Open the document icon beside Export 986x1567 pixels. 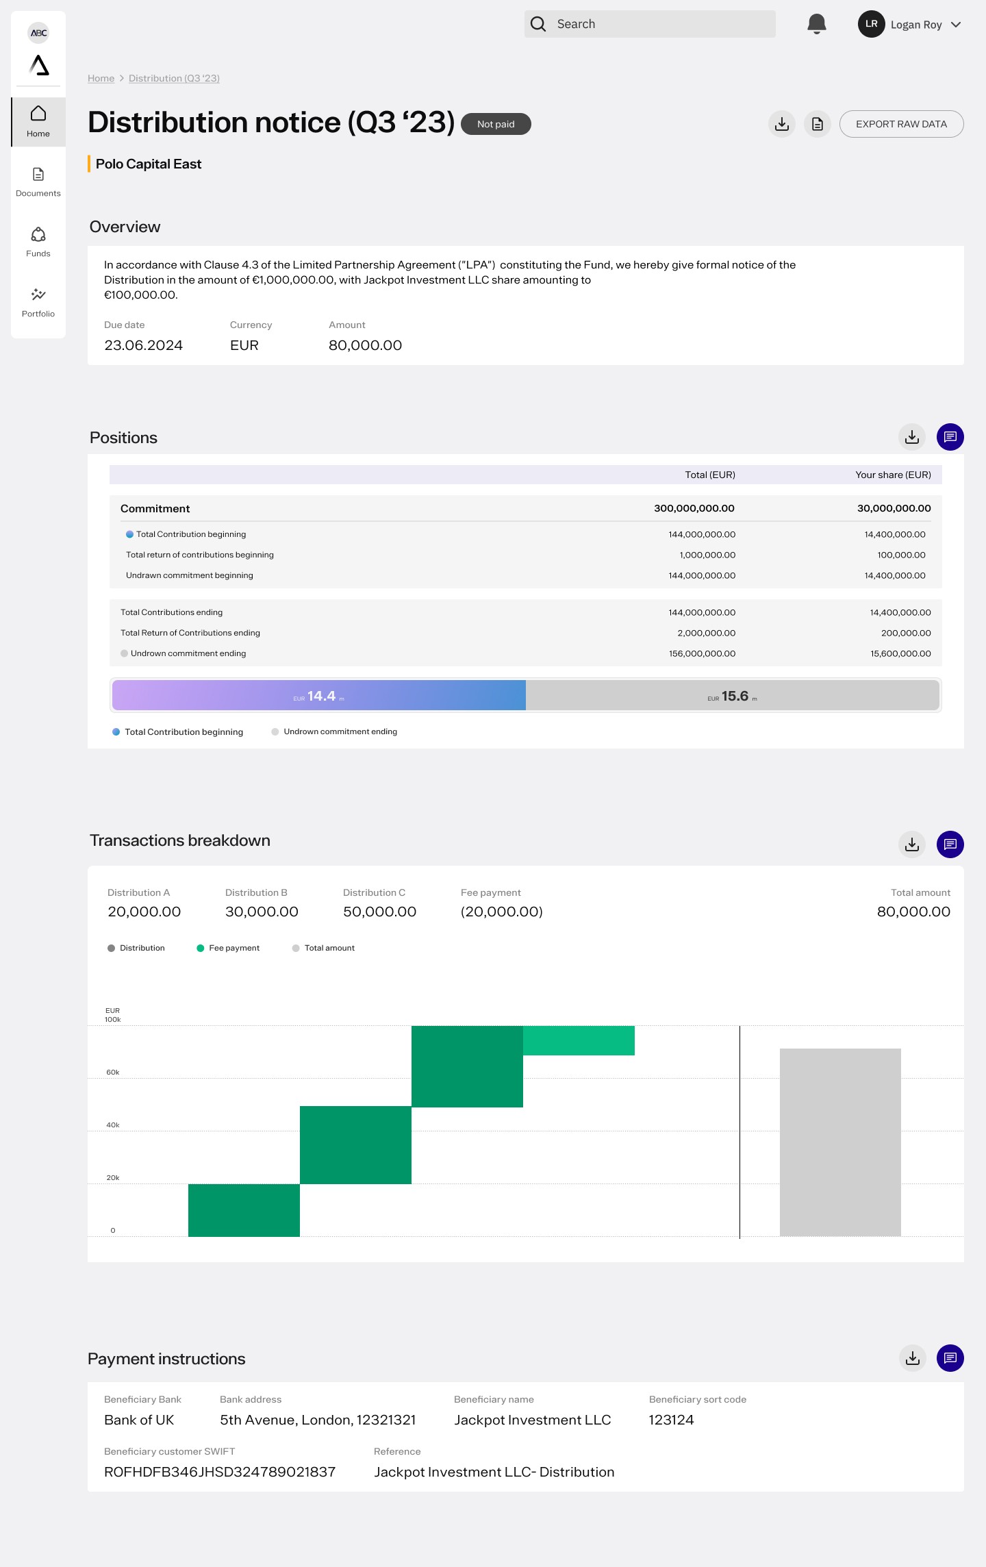(x=818, y=124)
